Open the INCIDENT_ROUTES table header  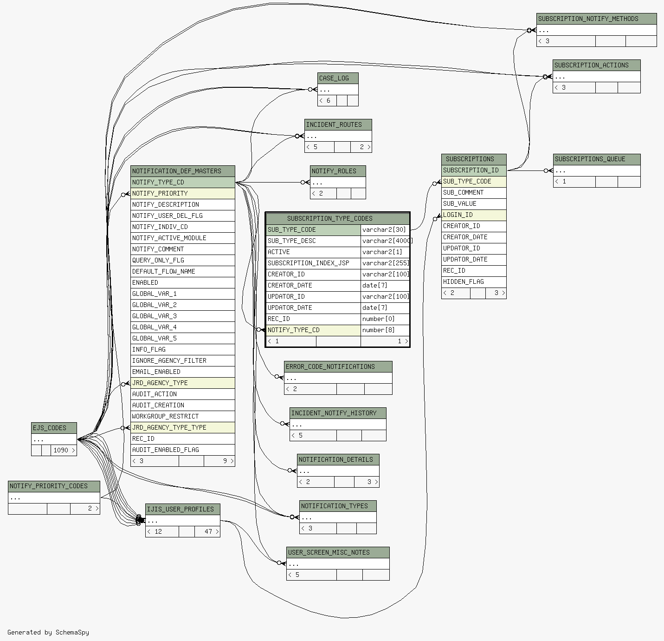[338, 124]
